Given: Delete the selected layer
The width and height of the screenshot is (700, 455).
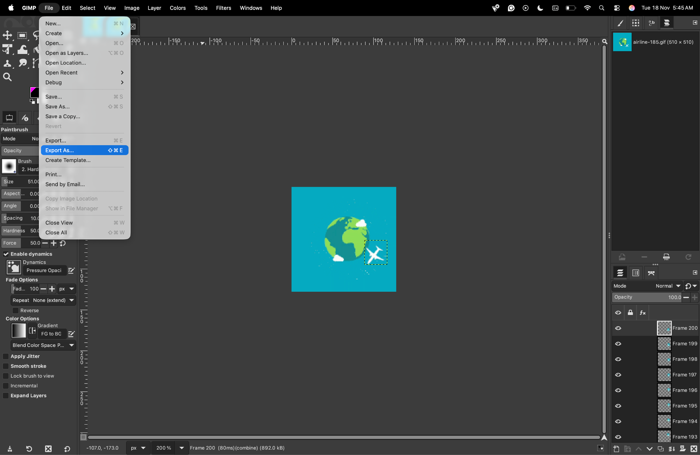Looking at the screenshot, I should click(x=694, y=449).
